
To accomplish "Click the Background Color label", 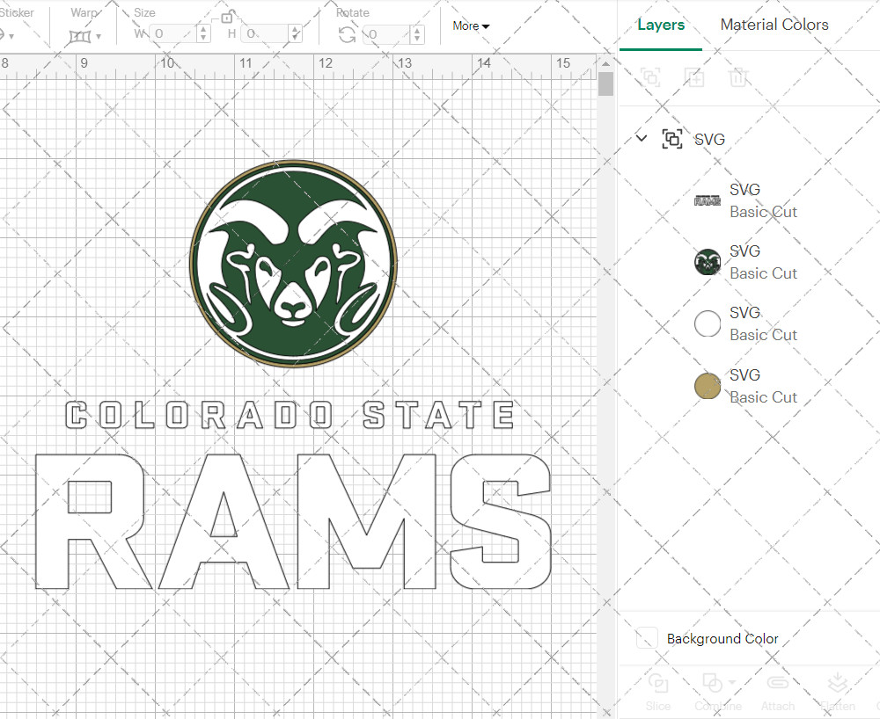I will click(722, 639).
